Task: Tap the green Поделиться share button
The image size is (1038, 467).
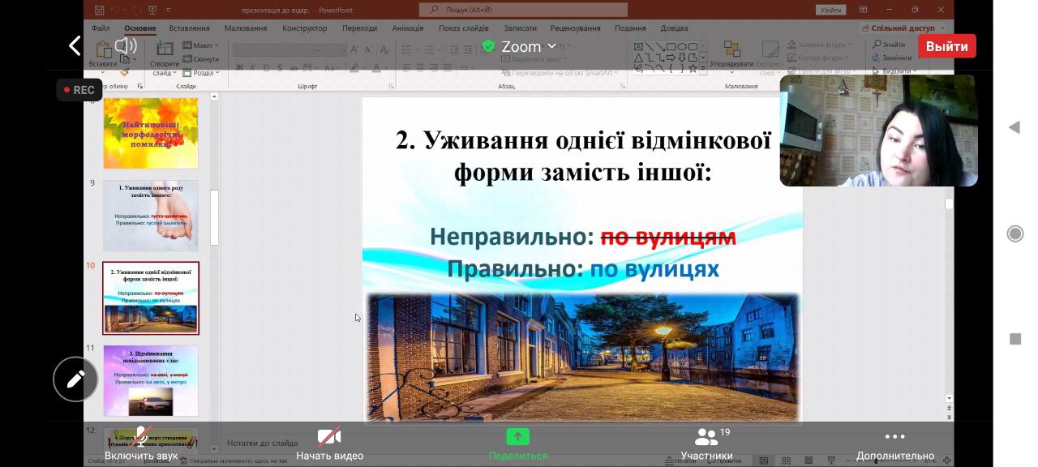Action: (x=518, y=444)
